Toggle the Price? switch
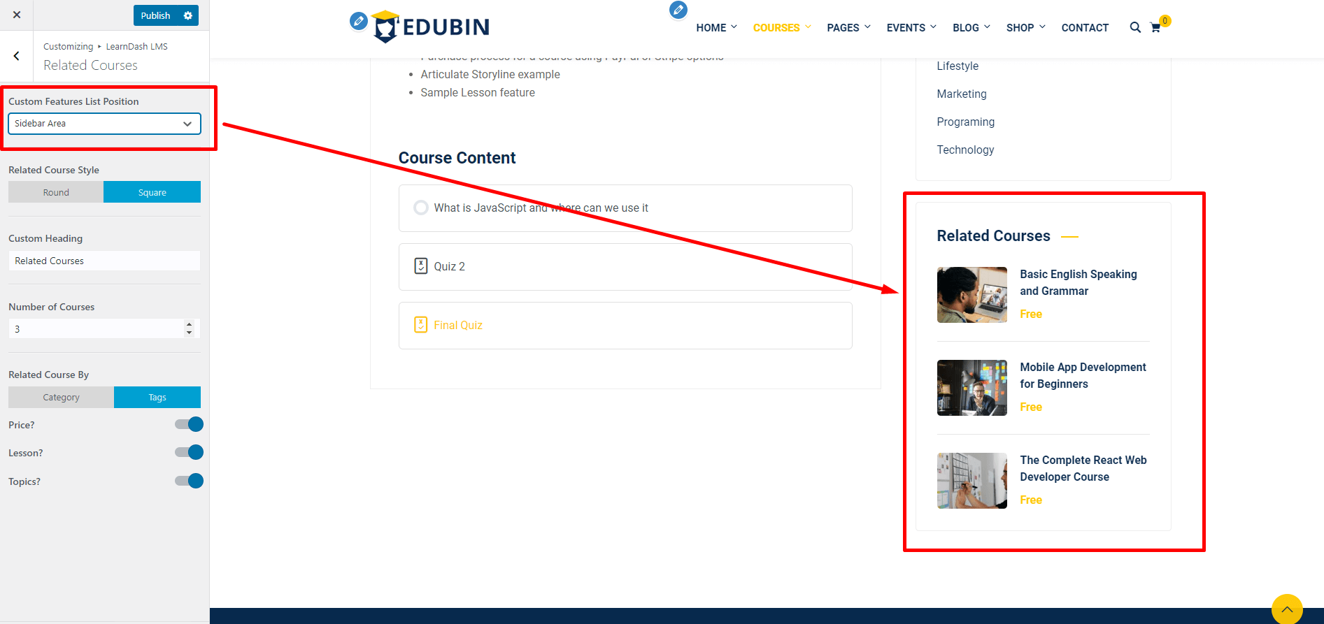Screen dimensions: 1324x624 coord(189,424)
